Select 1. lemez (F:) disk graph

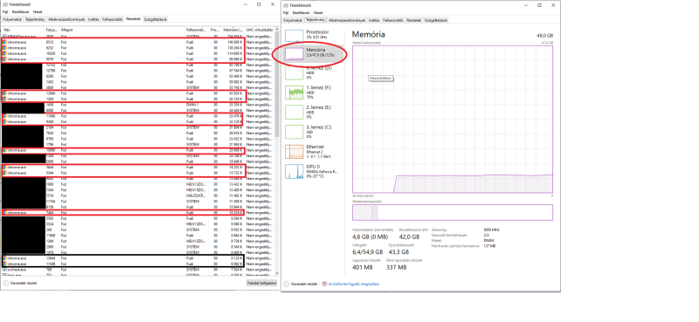[314, 92]
